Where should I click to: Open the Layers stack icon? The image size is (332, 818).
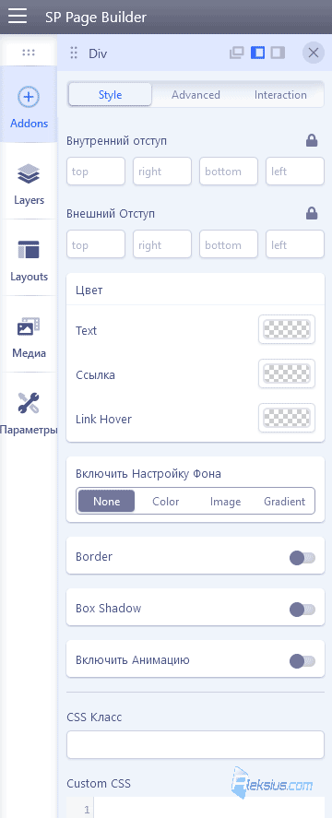[x=29, y=173]
